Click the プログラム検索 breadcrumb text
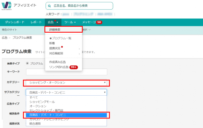The width and height of the screenshot is (203, 128). tap(22, 38)
